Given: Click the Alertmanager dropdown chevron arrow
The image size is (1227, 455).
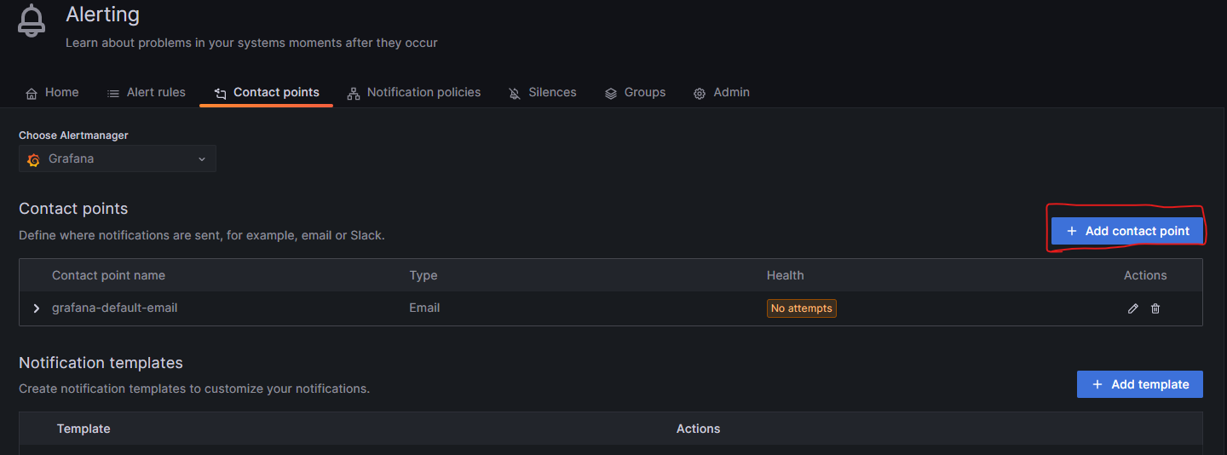Looking at the screenshot, I should (202, 159).
